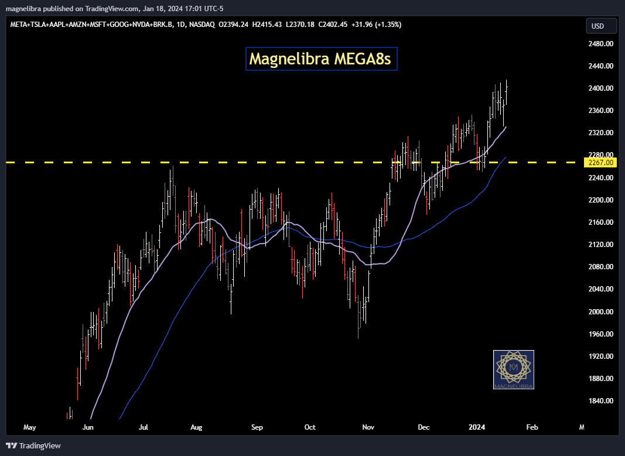Screen dimensions: 625x456
Task: Click the Feb label on time axis
Action: click(532, 427)
